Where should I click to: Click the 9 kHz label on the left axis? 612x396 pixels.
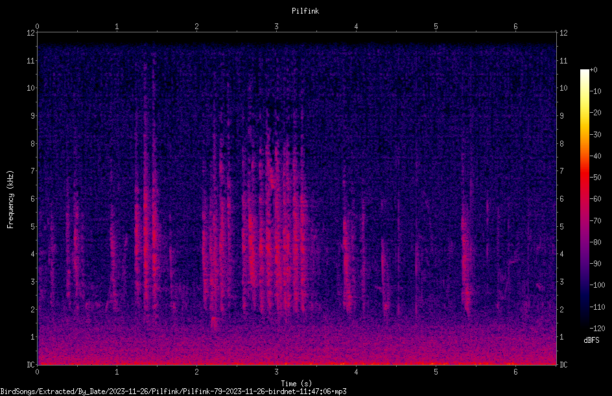(x=33, y=116)
